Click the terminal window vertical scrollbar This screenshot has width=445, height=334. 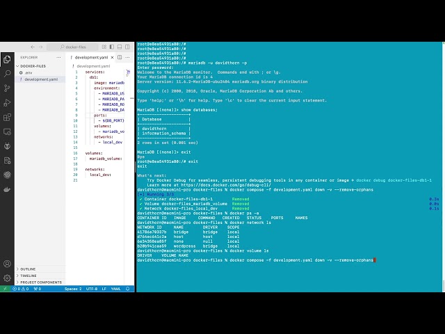444,286
